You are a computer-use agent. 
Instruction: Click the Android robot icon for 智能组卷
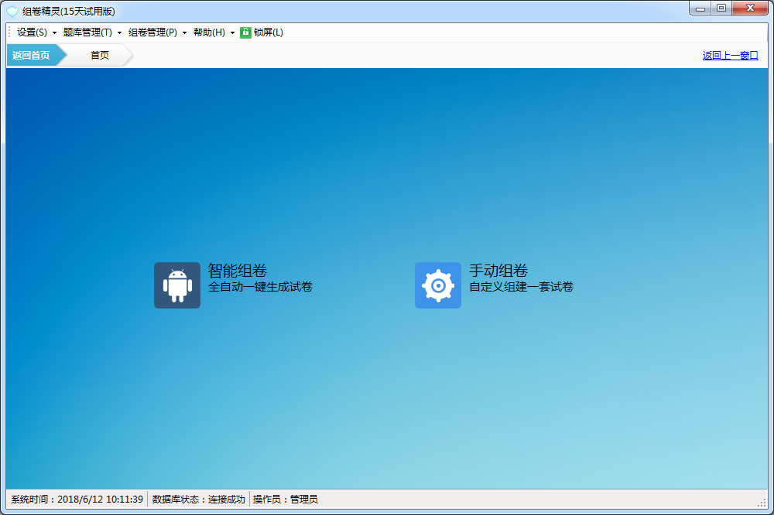coord(176,285)
